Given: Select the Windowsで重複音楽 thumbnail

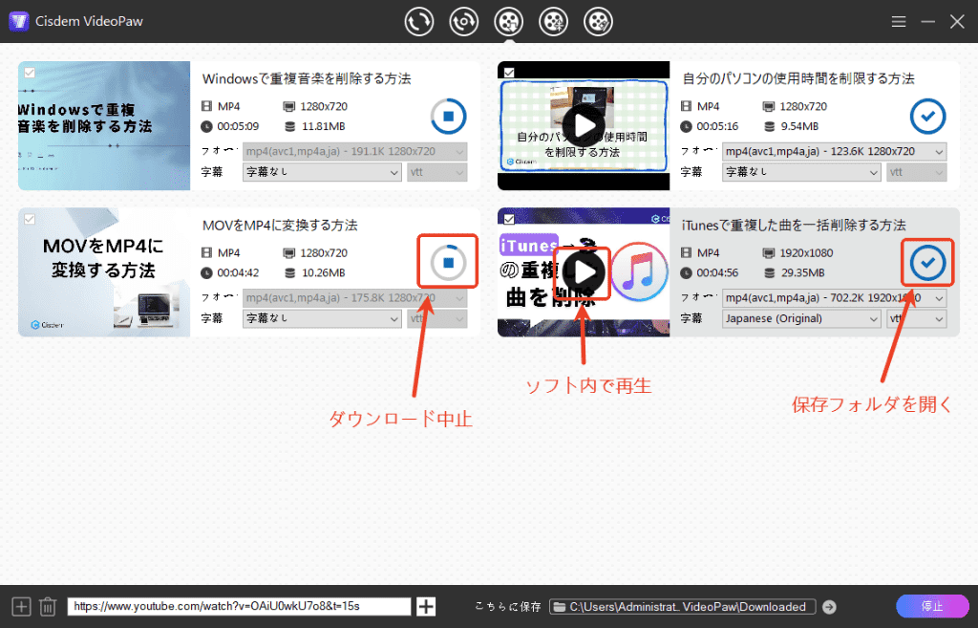Looking at the screenshot, I should point(104,125).
